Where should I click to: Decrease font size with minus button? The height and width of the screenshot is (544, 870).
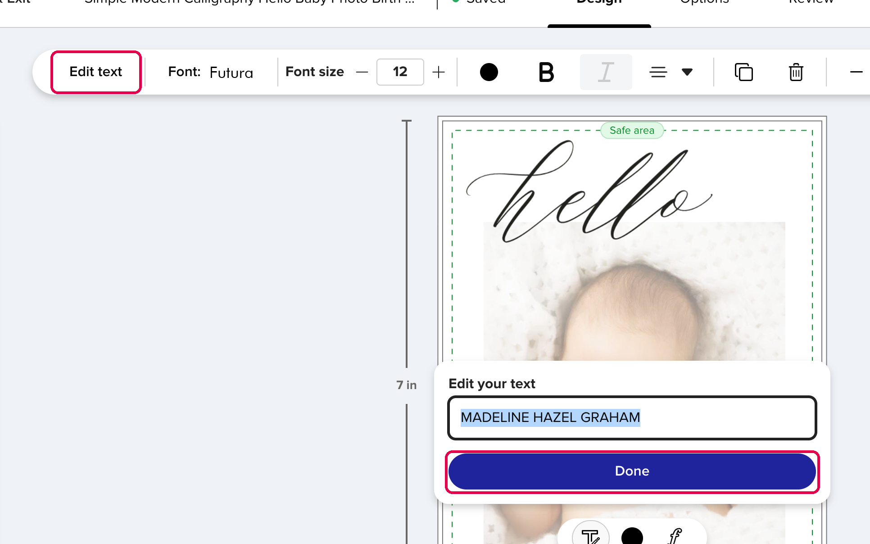362,72
